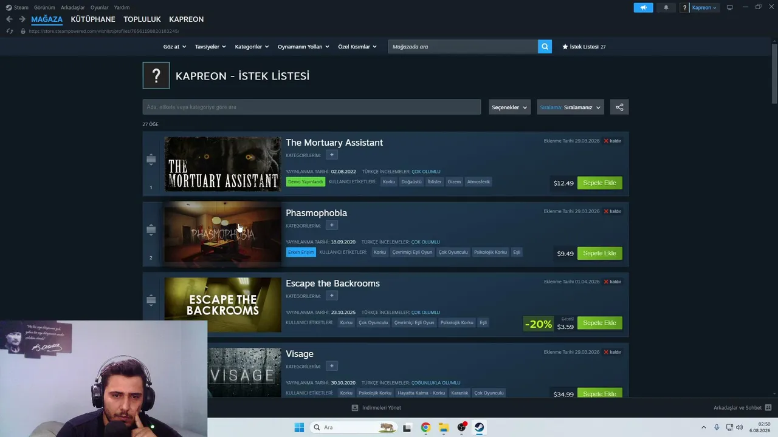This screenshot has height=437, width=778.
Task: Open Chrome from the taskbar
Action: point(425,427)
